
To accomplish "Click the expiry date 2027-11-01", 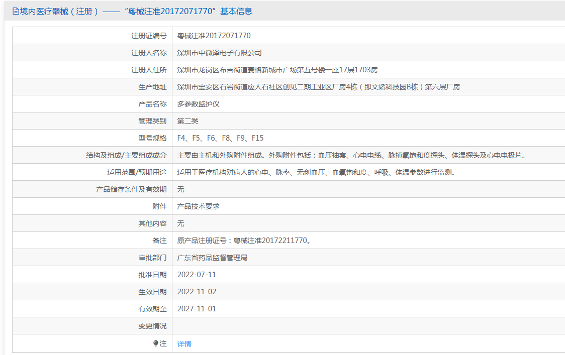I will click(x=197, y=309).
